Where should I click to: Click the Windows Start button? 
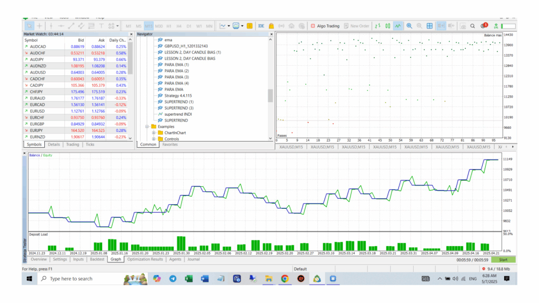[29, 279]
